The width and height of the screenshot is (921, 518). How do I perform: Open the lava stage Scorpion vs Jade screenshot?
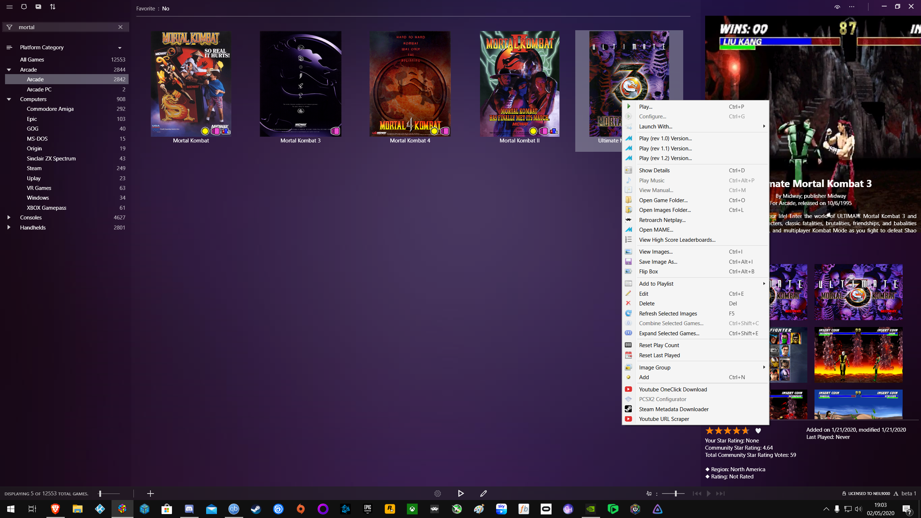(x=858, y=355)
